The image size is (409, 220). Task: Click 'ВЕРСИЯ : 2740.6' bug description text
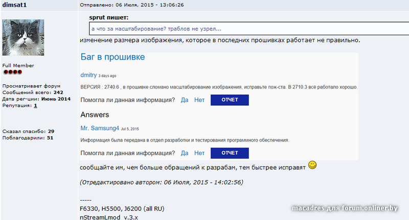tap(219, 87)
